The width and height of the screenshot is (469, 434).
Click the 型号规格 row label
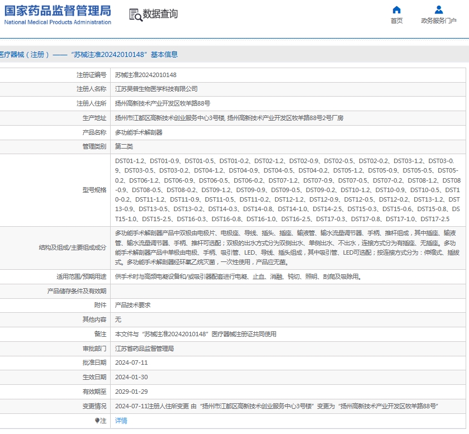tap(94, 190)
